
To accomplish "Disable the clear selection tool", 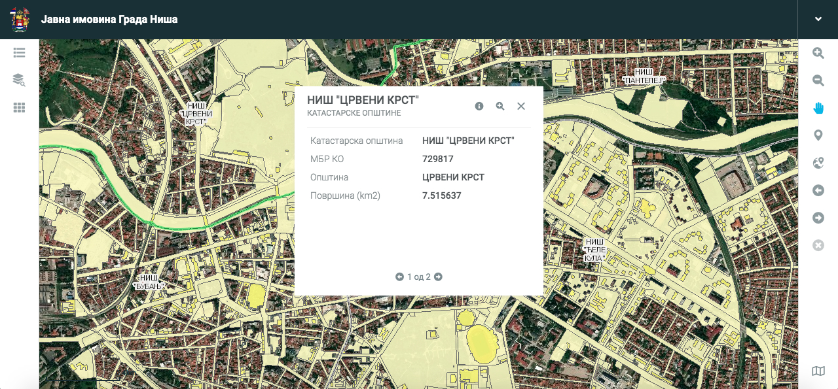I will [x=818, y=245].
